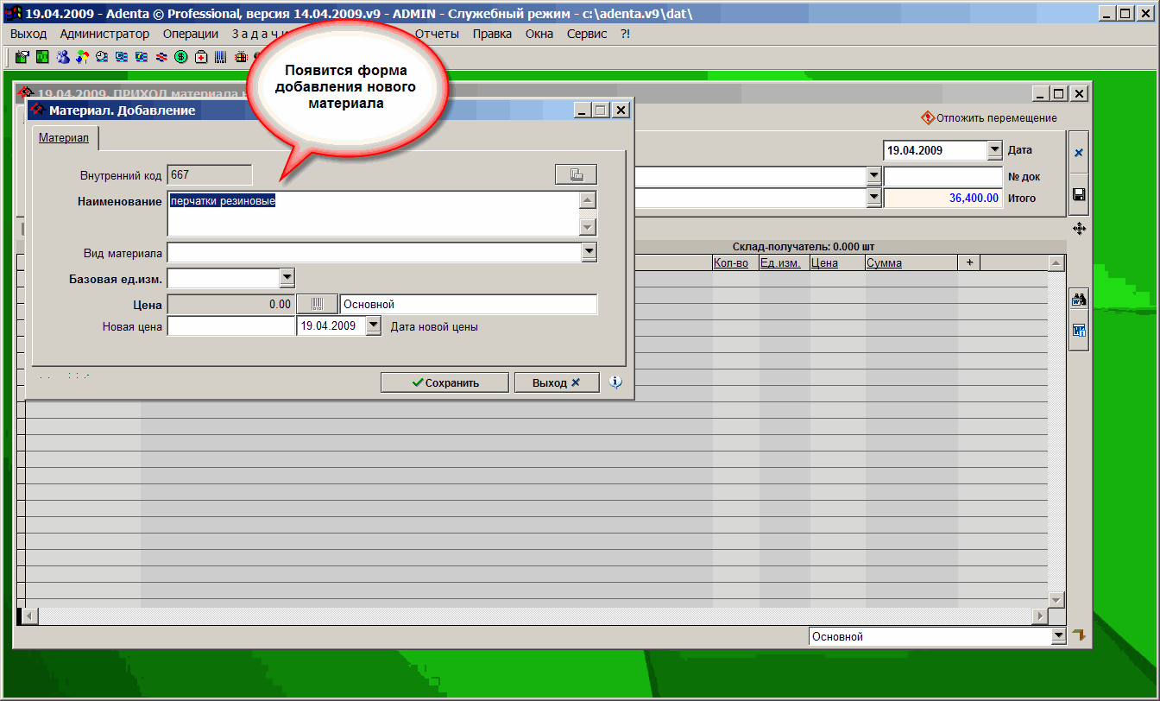This screenshot has width=1160, height=701.
Task: Click the first-aid kit toolbar icon
Action: [201, 58]
